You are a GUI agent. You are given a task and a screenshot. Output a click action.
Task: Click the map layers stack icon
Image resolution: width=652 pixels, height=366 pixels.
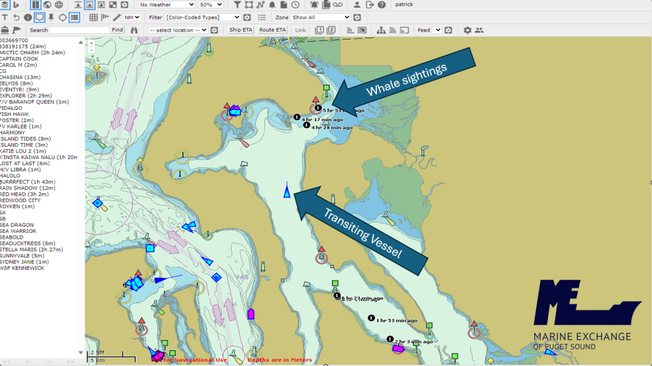5,5
